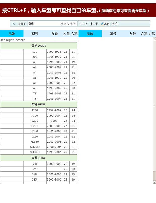The height and width of the screenshot is (203, 156).
Task: Click the Audi A8 model cell
Action: tap(35, 88)
